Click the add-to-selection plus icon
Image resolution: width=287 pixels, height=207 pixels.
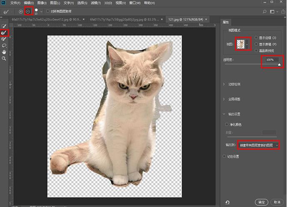click(x=21, y=12)
